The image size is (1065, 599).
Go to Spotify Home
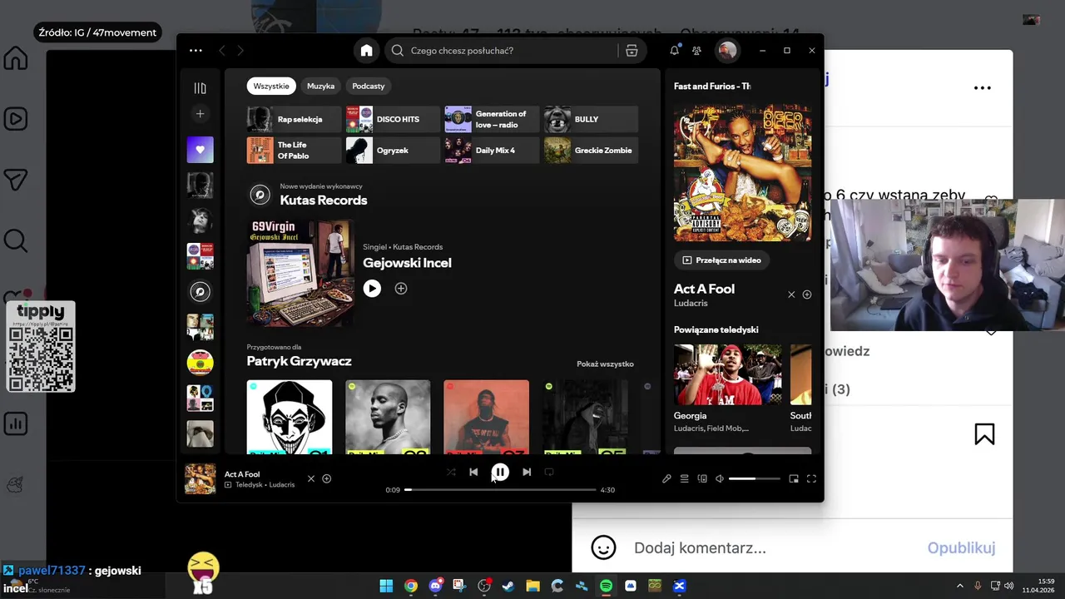click(x=366, y=51)
